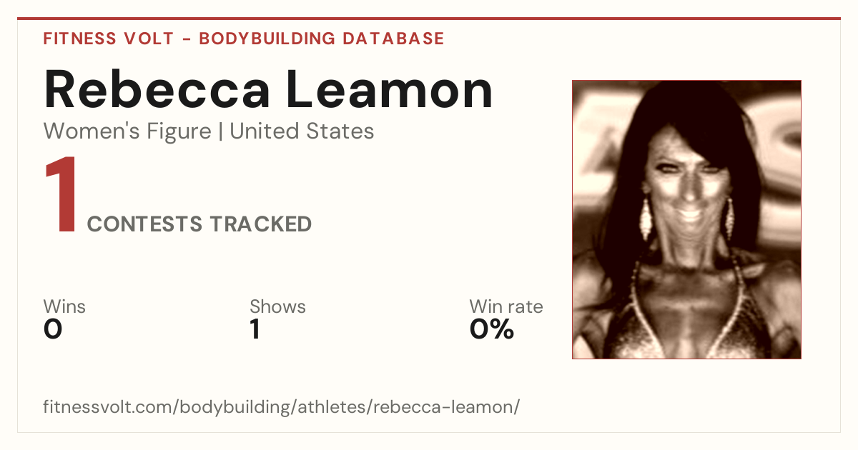Click the Shows value 1
The height and width of the screenshot is (450, 858).
pos(255,329)
